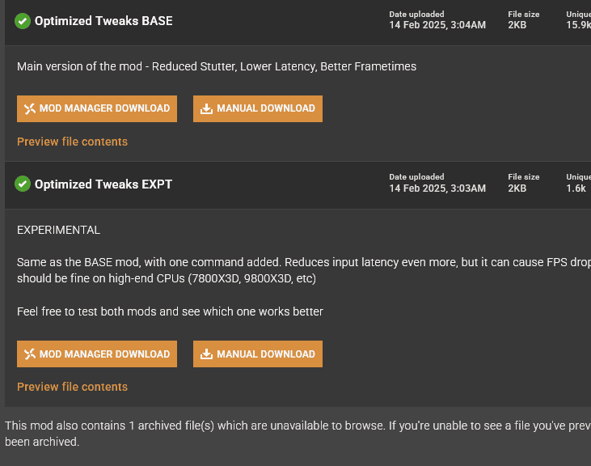Click the BASE upload date 14 Feb 2025, 3:04AM
The image size is (591, 466).
pyautogui.click(x=437, y=25)
